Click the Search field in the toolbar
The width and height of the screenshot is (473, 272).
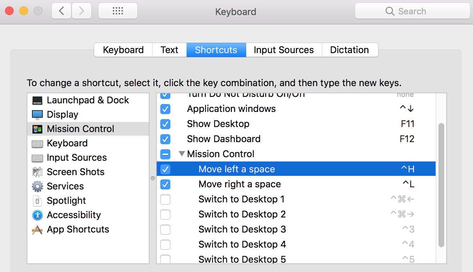412,11
